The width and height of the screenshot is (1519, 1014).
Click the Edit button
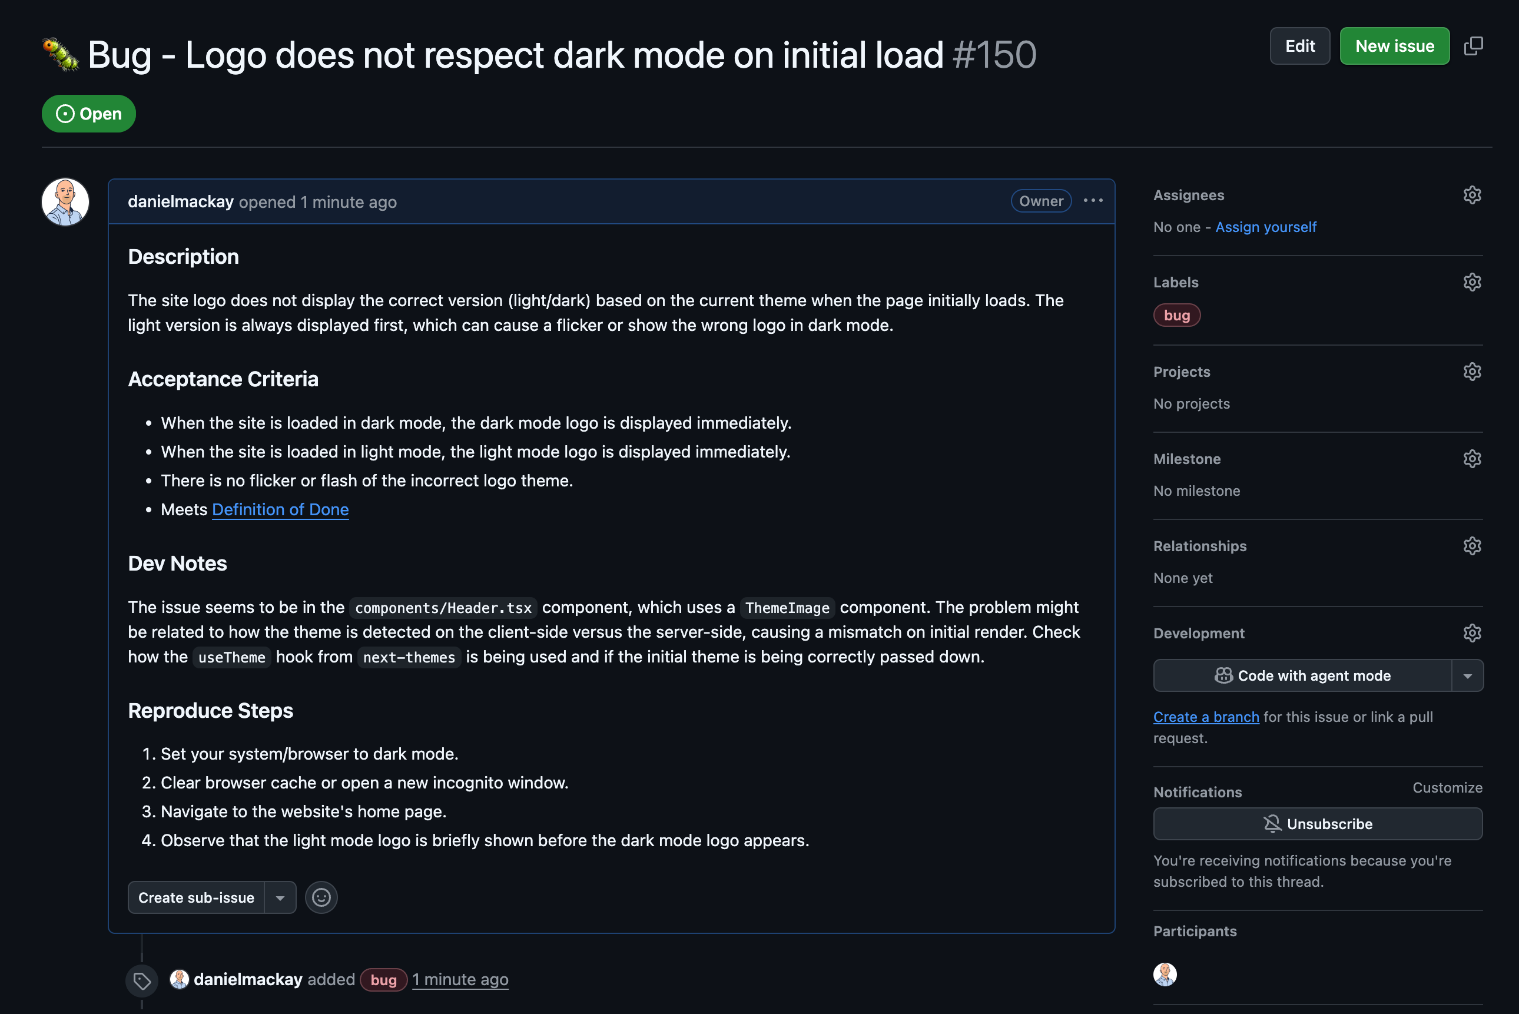click(1300, 45)
